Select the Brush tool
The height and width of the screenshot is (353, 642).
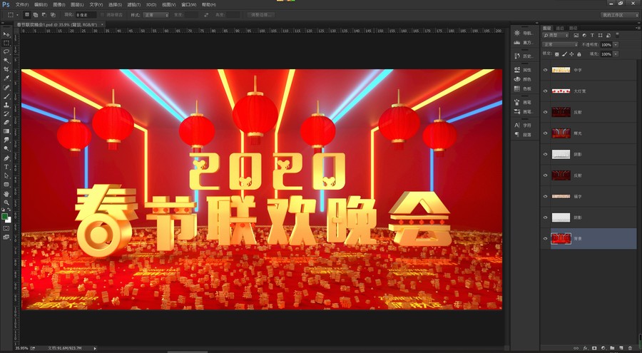(x=6, y=96)
